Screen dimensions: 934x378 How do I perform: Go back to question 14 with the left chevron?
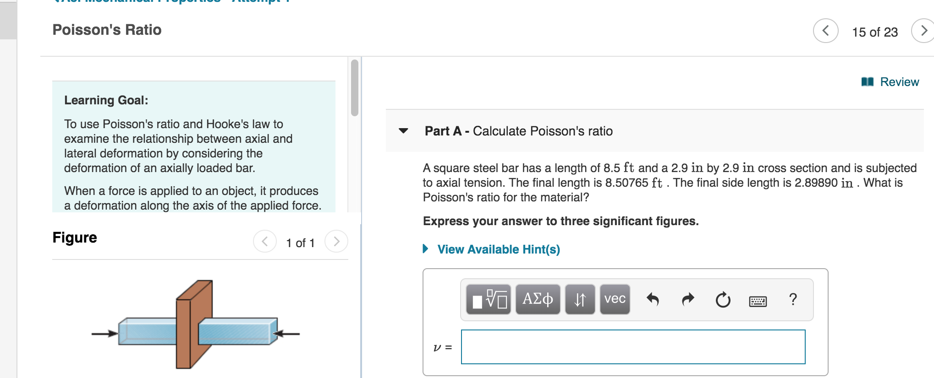[825, 31]
